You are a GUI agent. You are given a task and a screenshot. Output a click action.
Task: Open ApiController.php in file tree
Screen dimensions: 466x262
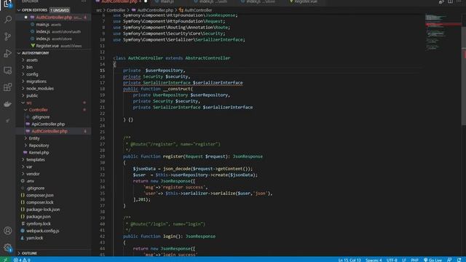pos(54,124)
